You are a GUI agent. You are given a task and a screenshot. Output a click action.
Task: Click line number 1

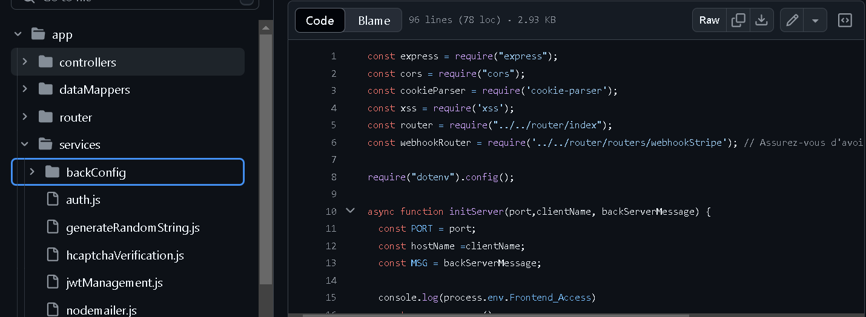click(x=333, y=56)
